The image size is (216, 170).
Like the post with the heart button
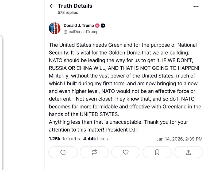pyautogui.click(x=126, y=152)
